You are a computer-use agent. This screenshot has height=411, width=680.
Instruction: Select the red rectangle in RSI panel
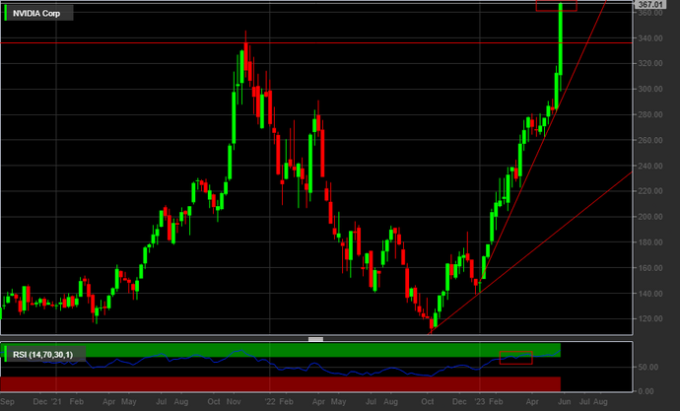click(515, 358)
